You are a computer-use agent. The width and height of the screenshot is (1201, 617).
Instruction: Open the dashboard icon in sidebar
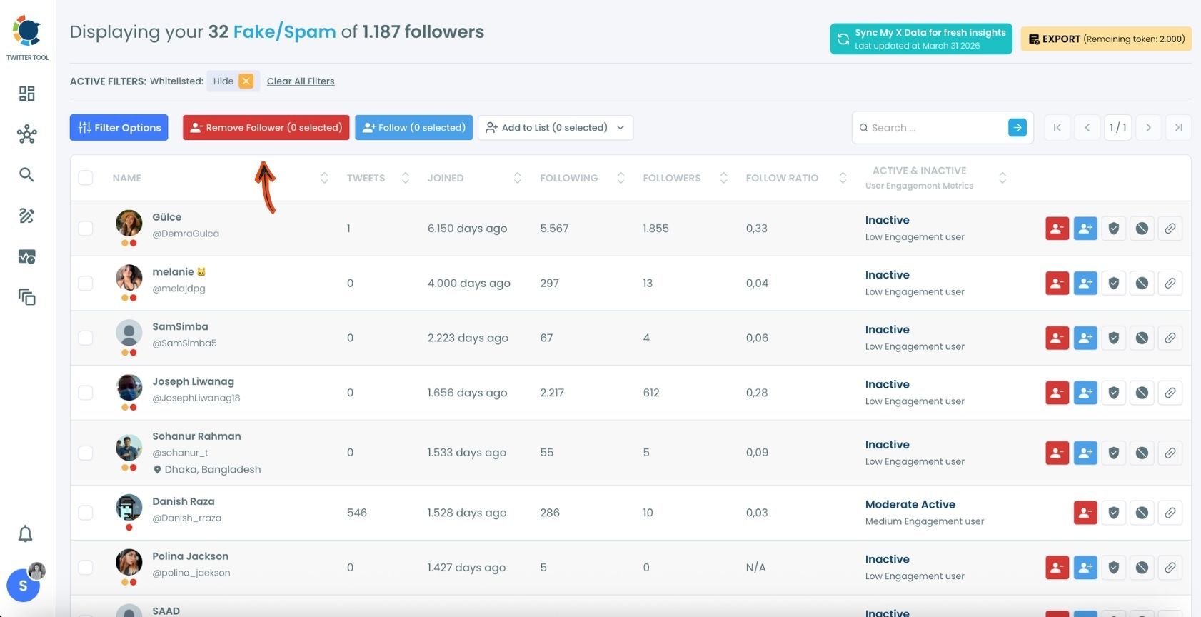click(26, 94)
